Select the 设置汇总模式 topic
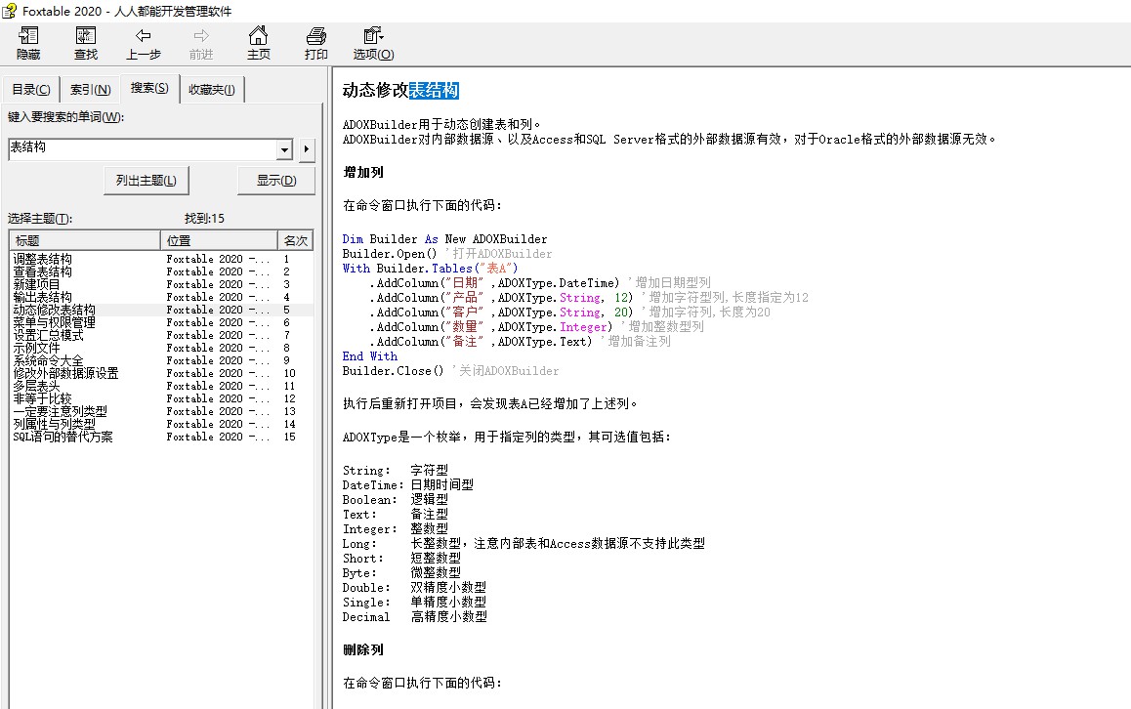1131x709 pixels. 48,335
